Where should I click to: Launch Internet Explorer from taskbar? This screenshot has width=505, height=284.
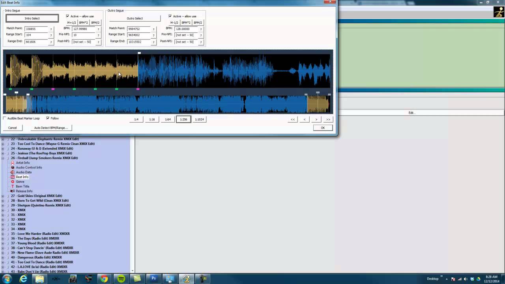pos(24,279)
